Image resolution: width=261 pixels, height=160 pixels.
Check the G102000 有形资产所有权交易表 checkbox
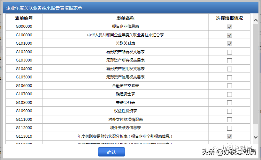229,52
